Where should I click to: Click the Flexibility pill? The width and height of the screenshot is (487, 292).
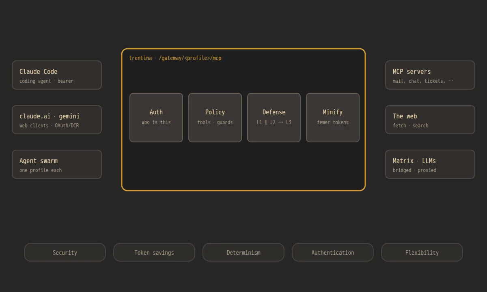(422, 252)
